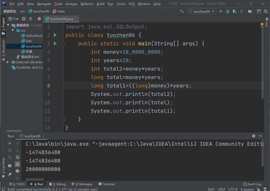The image size is (270, 191).
Task: Close the tuozhan06 Run tab
Action: point(43,136)
